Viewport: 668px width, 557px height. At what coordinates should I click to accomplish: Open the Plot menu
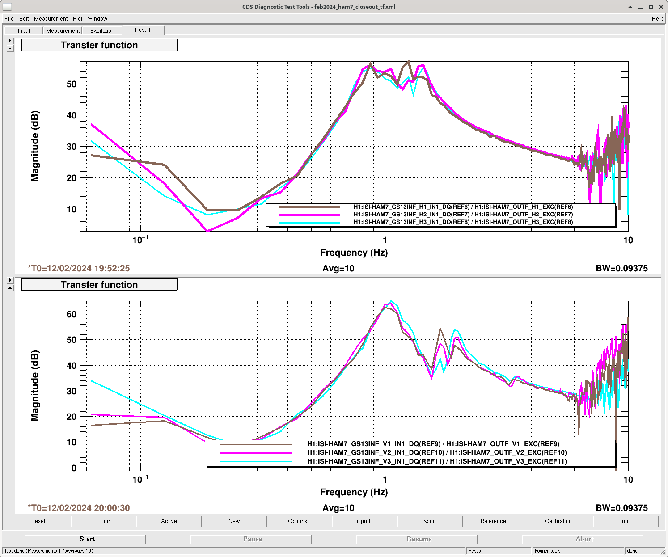point(78,19)
